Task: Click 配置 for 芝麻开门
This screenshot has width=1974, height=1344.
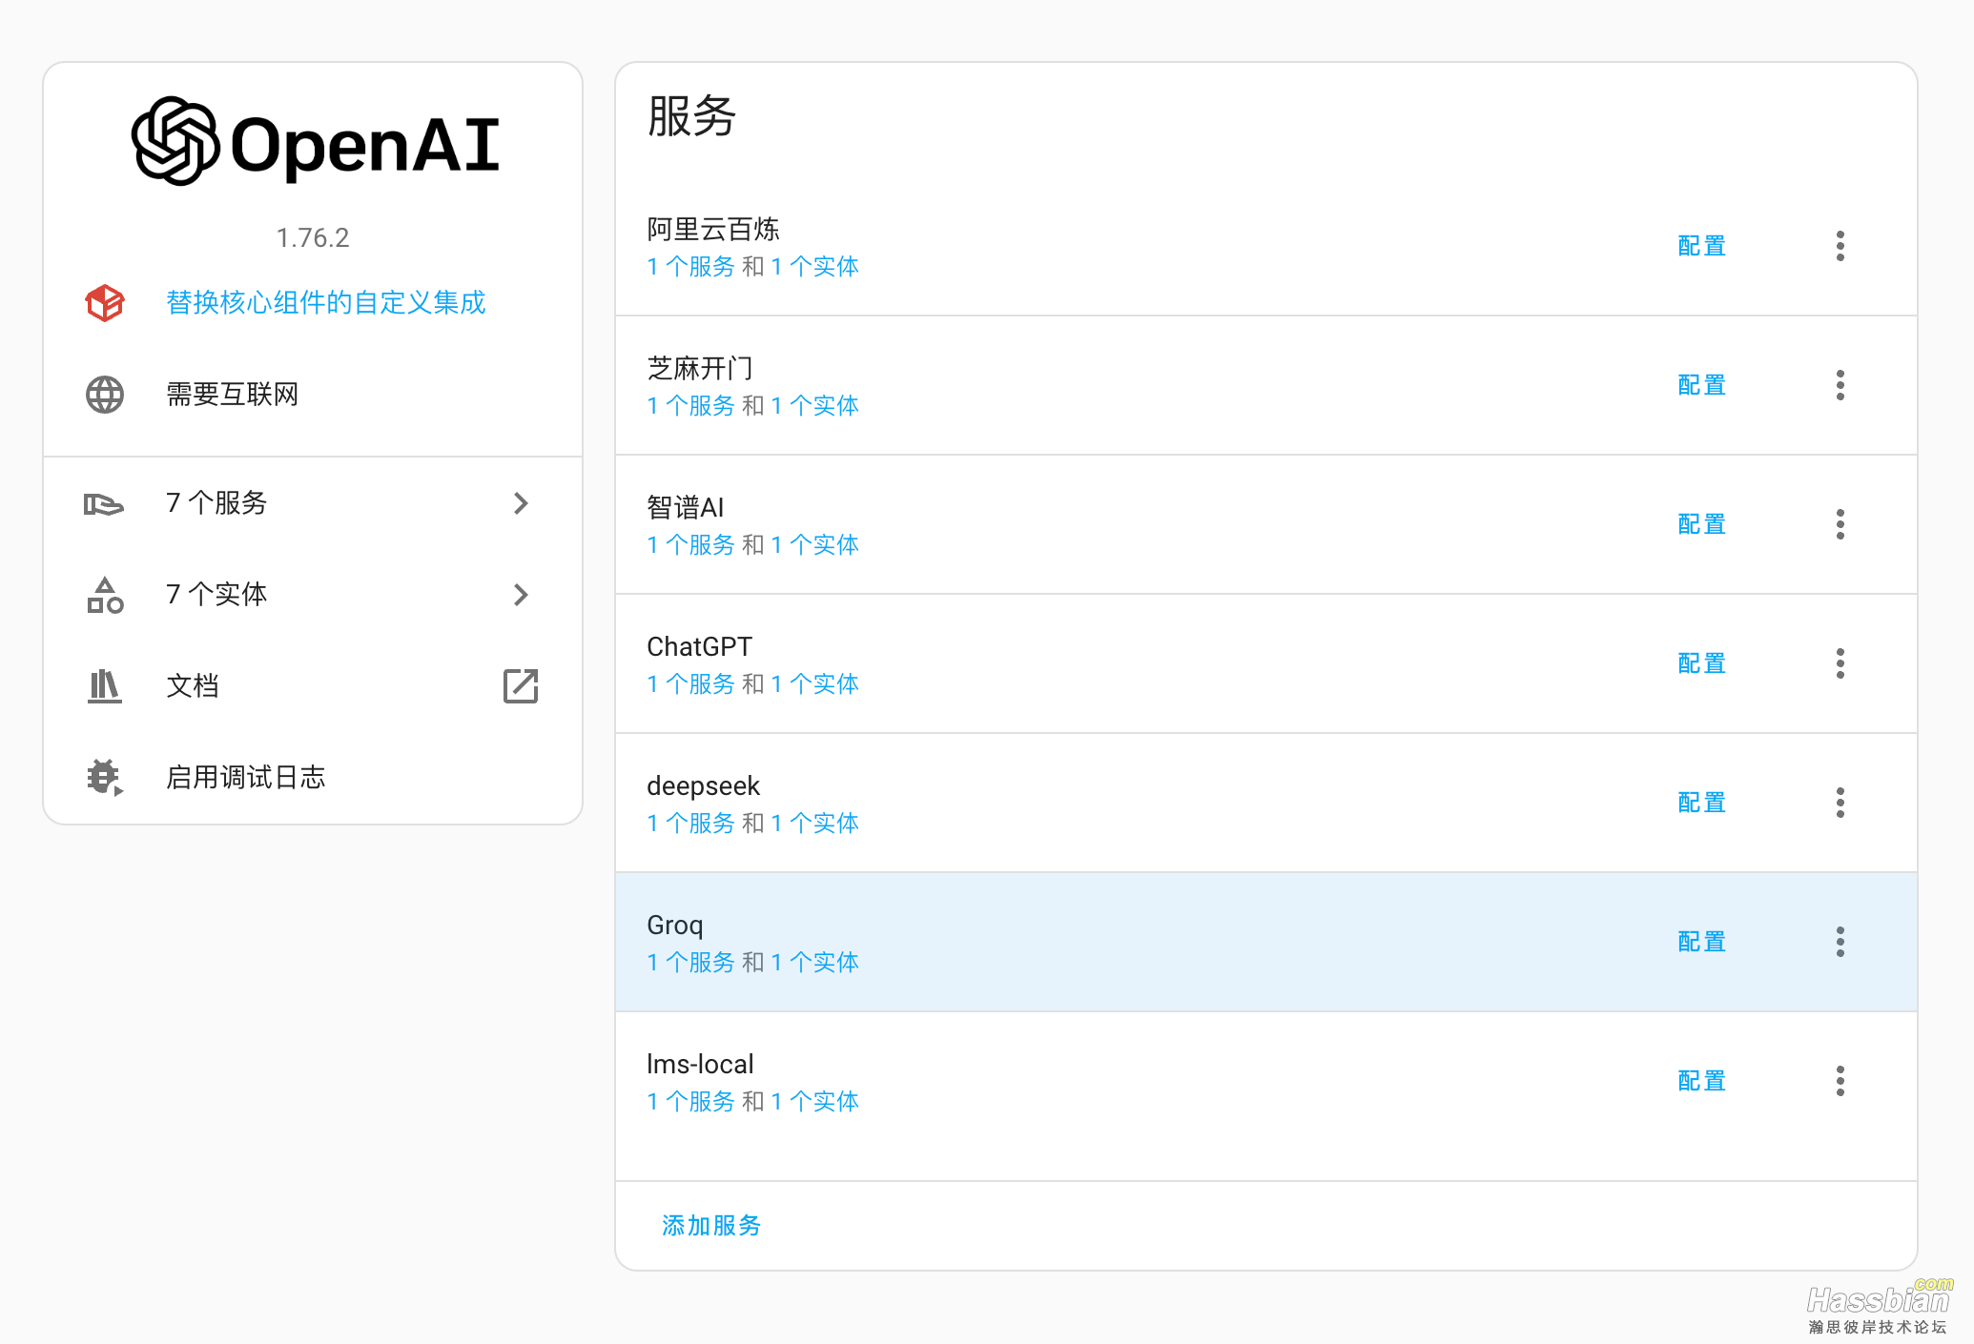Action: click(1702, 385)
